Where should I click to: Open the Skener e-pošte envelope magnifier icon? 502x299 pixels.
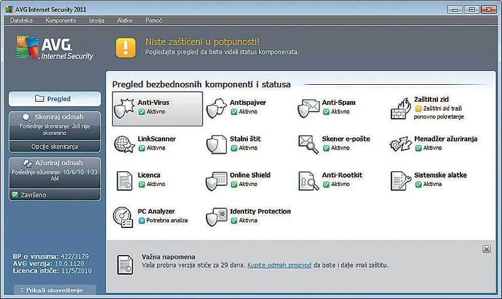click(308, 144)
